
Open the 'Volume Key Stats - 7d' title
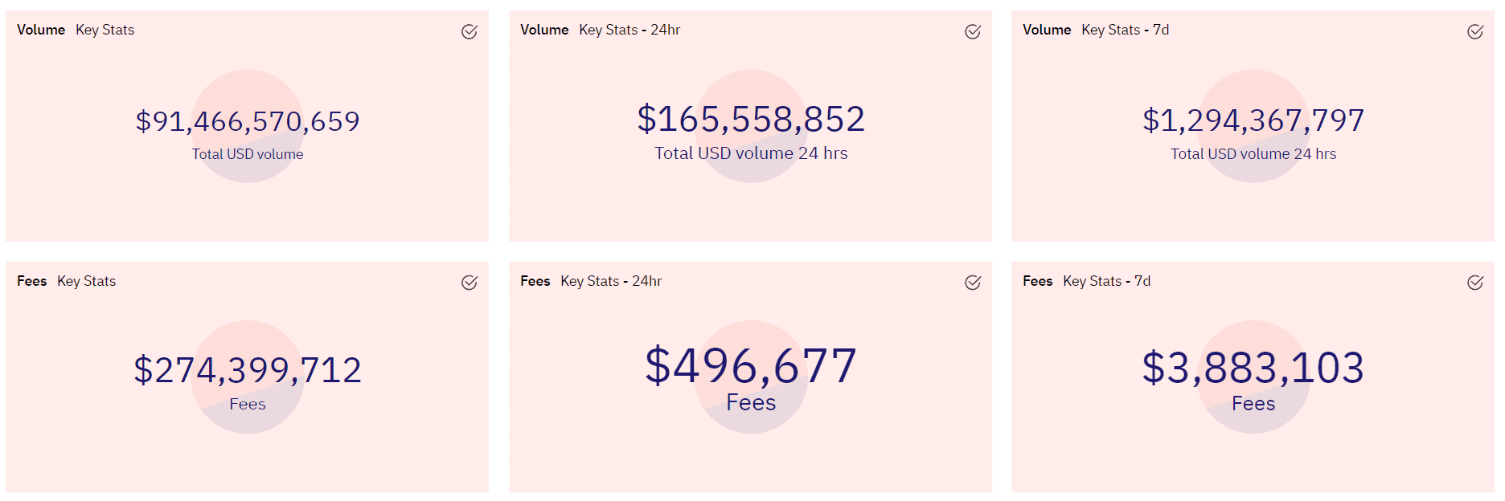point(1096,30)
